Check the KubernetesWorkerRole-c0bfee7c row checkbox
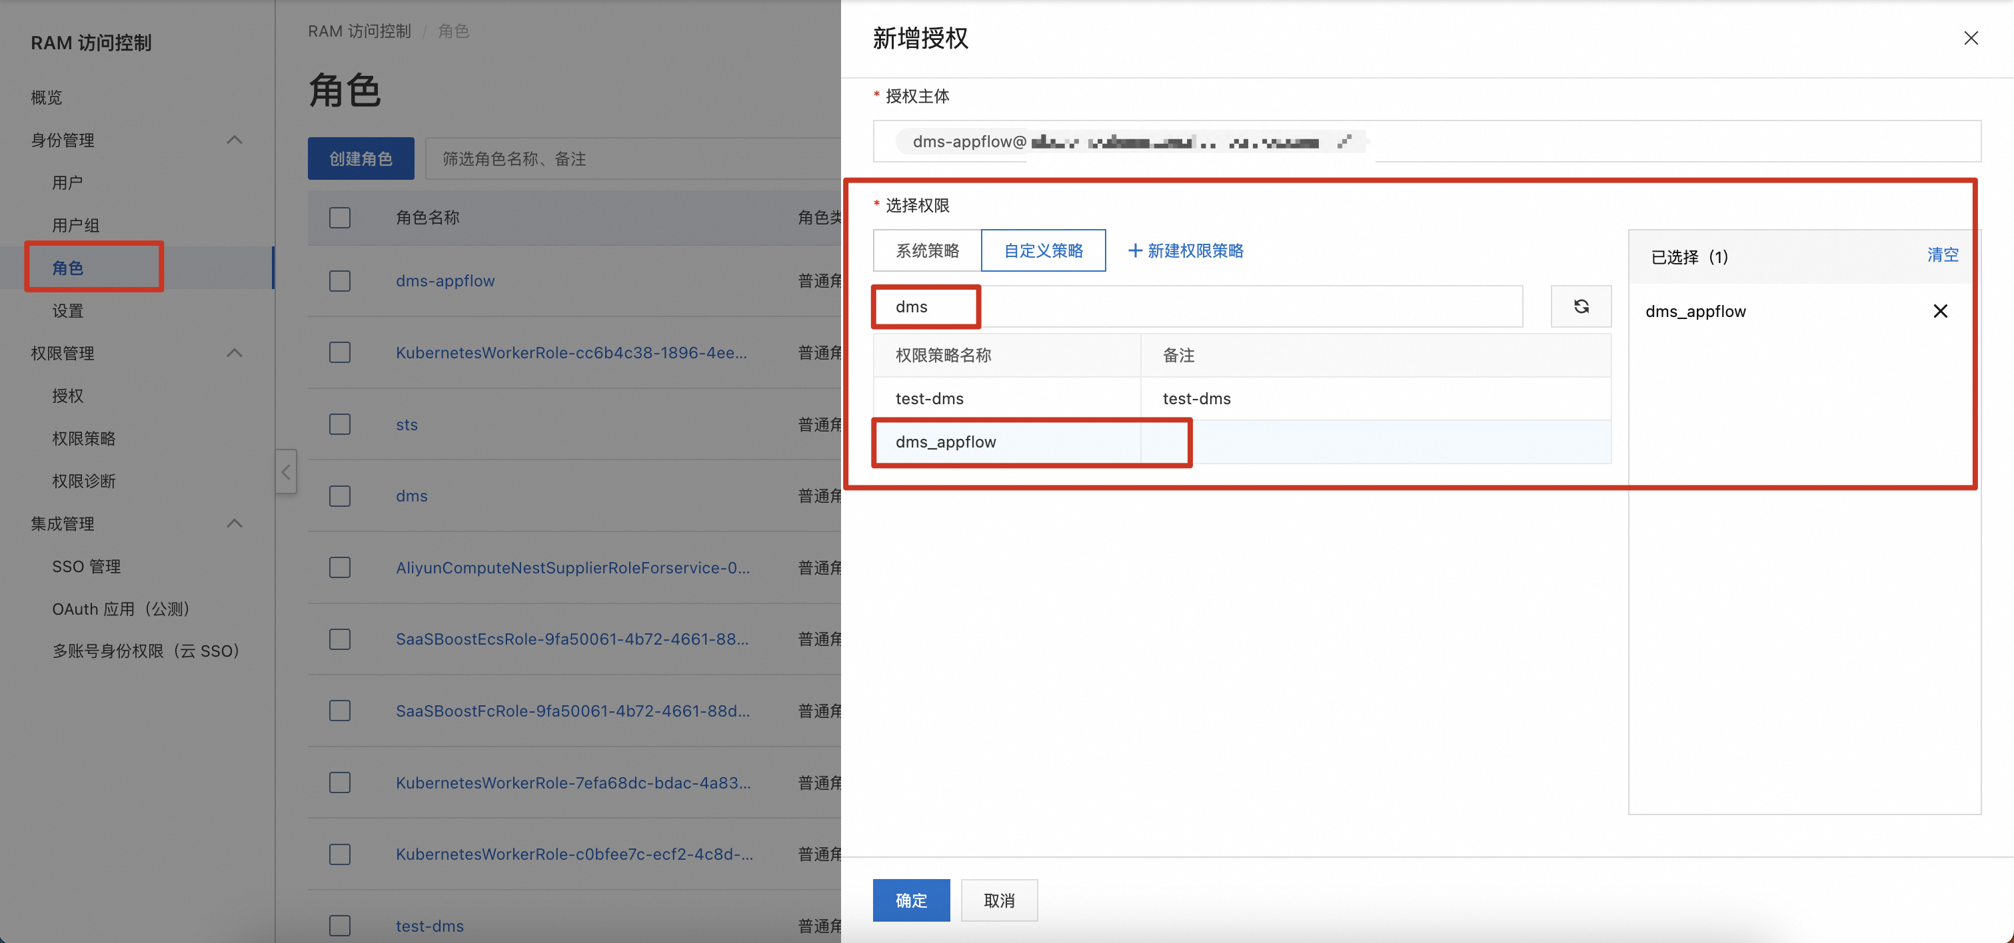 tap(339, 854)
